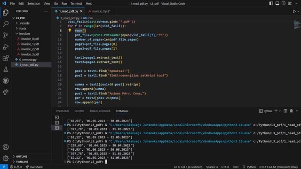The image size is (301, 169).
Task: Open the new terminal launch profile dropdown
Action: [x=280, y=111]
